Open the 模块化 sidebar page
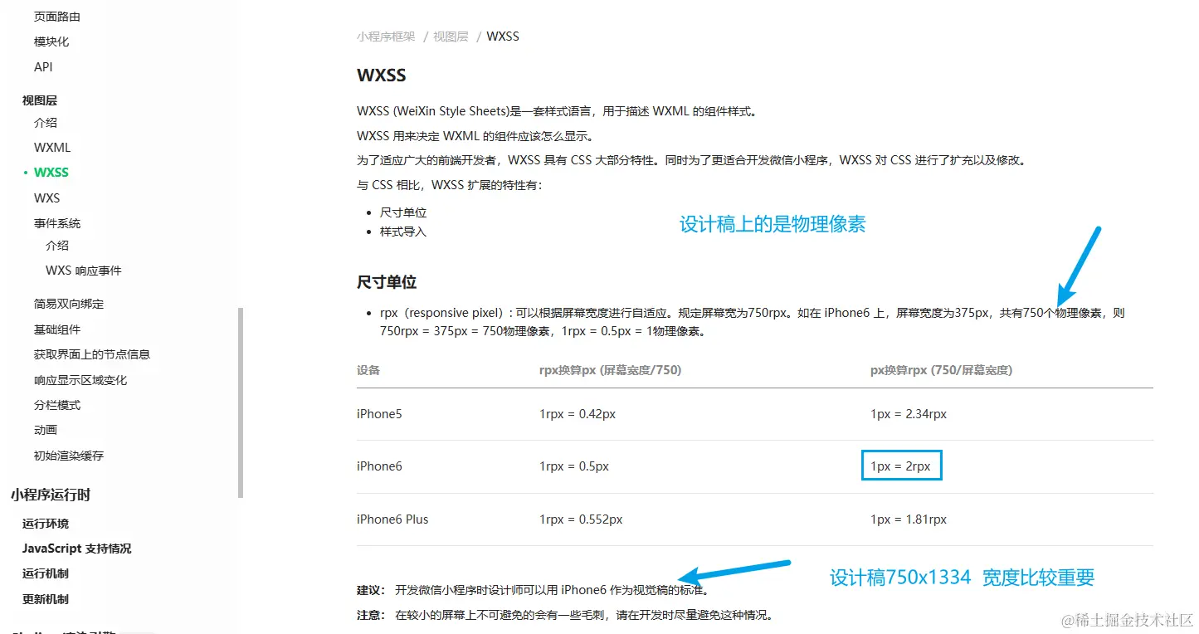 [x=51, y=41]
